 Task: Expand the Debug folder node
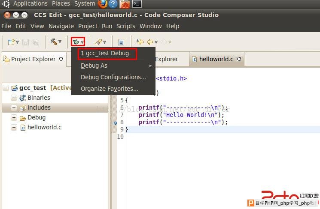tap(14, 117)
